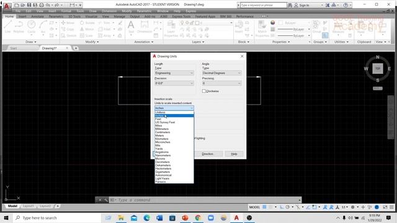The height and width of the screenshot is (223, 397).
Task: Expand the Annotation panel flyout
Action: click(x=144, y=42)
